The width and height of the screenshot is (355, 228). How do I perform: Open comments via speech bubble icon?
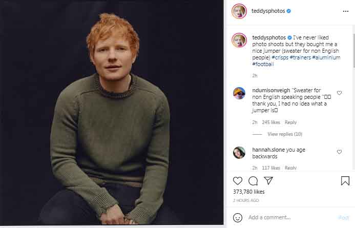click(x=253, y=181)
